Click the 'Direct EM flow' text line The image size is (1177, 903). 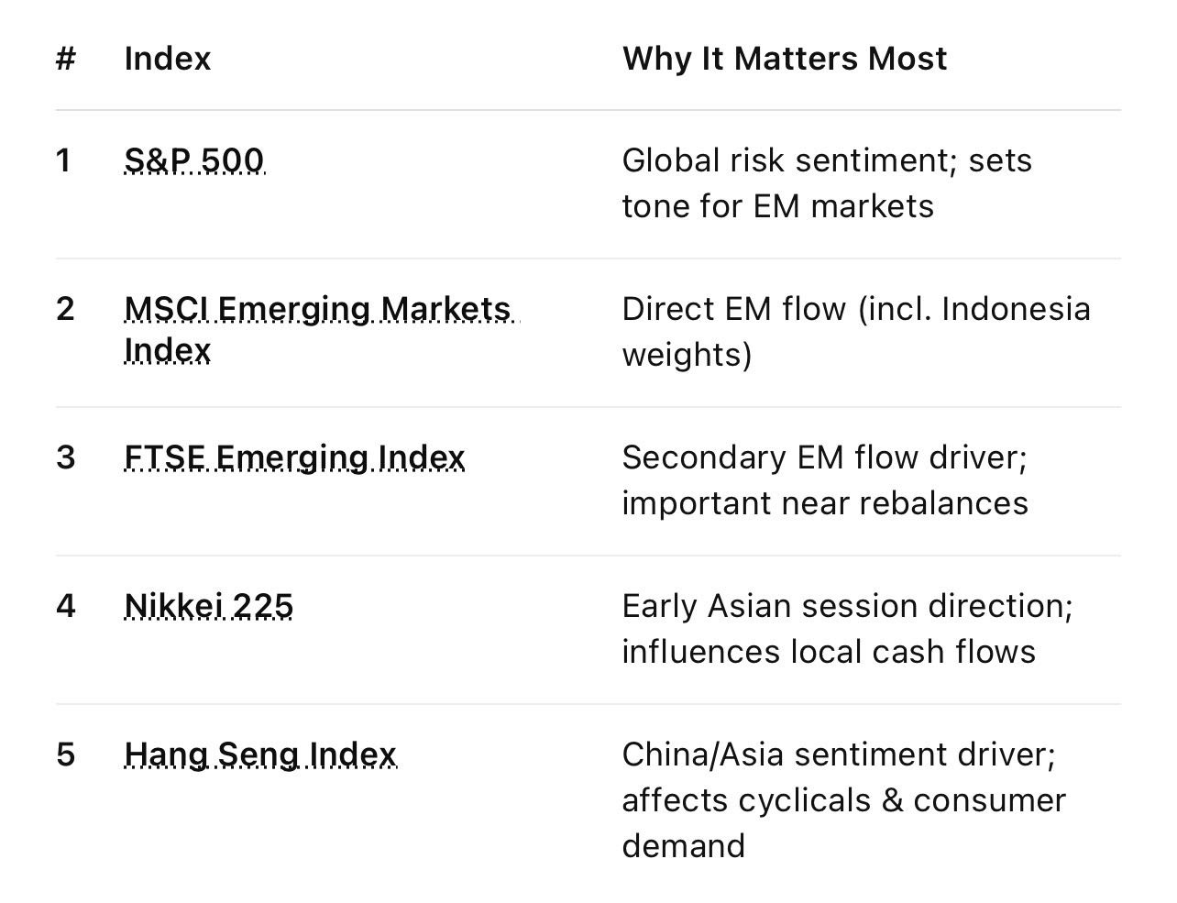coord(855,309)
